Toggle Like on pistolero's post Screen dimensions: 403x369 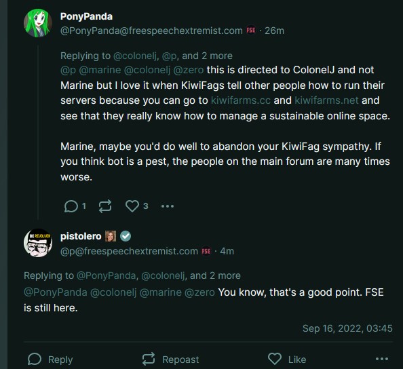[287, 359]
